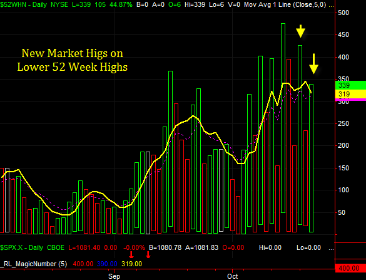Screen dimensions: 366x280
Task: Click the blue 390.00 indicator value
Action: pyautogui.click(x=107, y=264)
